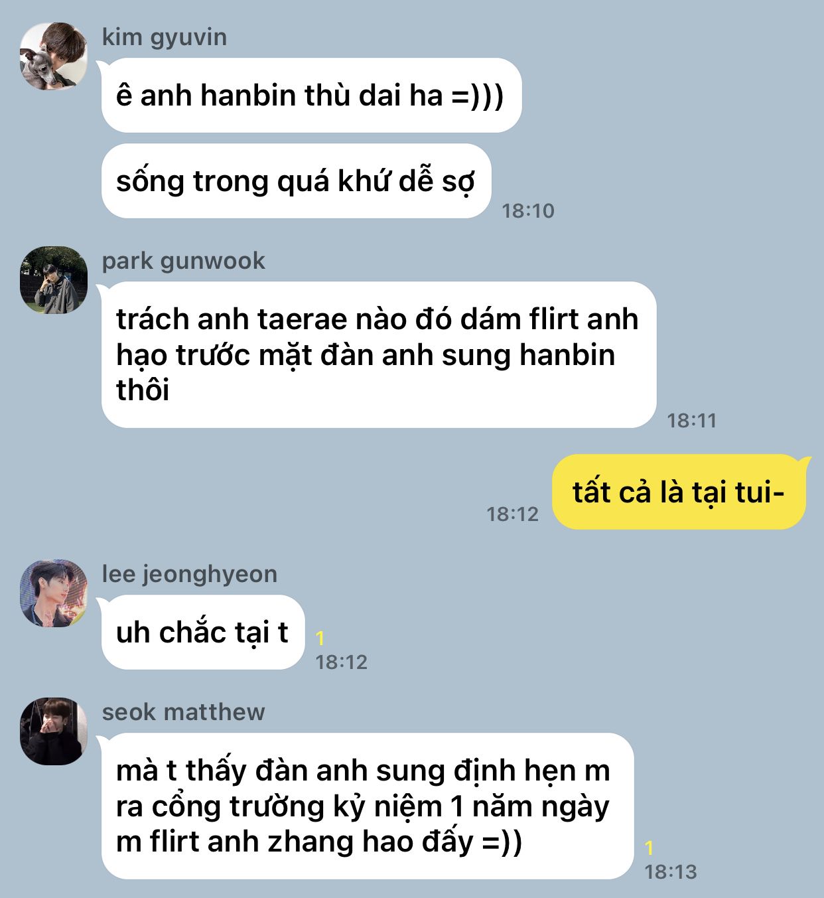Open park gunwook's avatar
Screen dimensions: 824x898
coord(54,279)
